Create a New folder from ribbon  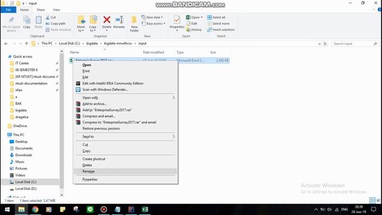134,24
